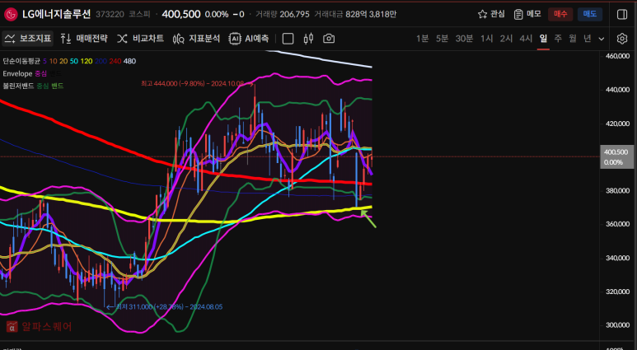
Task: Open the 메모 memo button
Action: [527, 14]
